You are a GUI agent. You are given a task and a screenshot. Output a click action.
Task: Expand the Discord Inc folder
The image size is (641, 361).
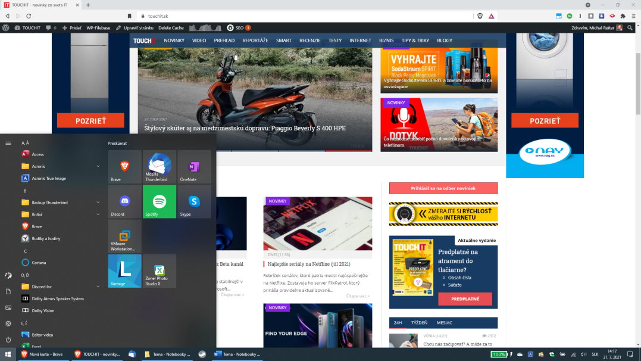tap(98, 287)
